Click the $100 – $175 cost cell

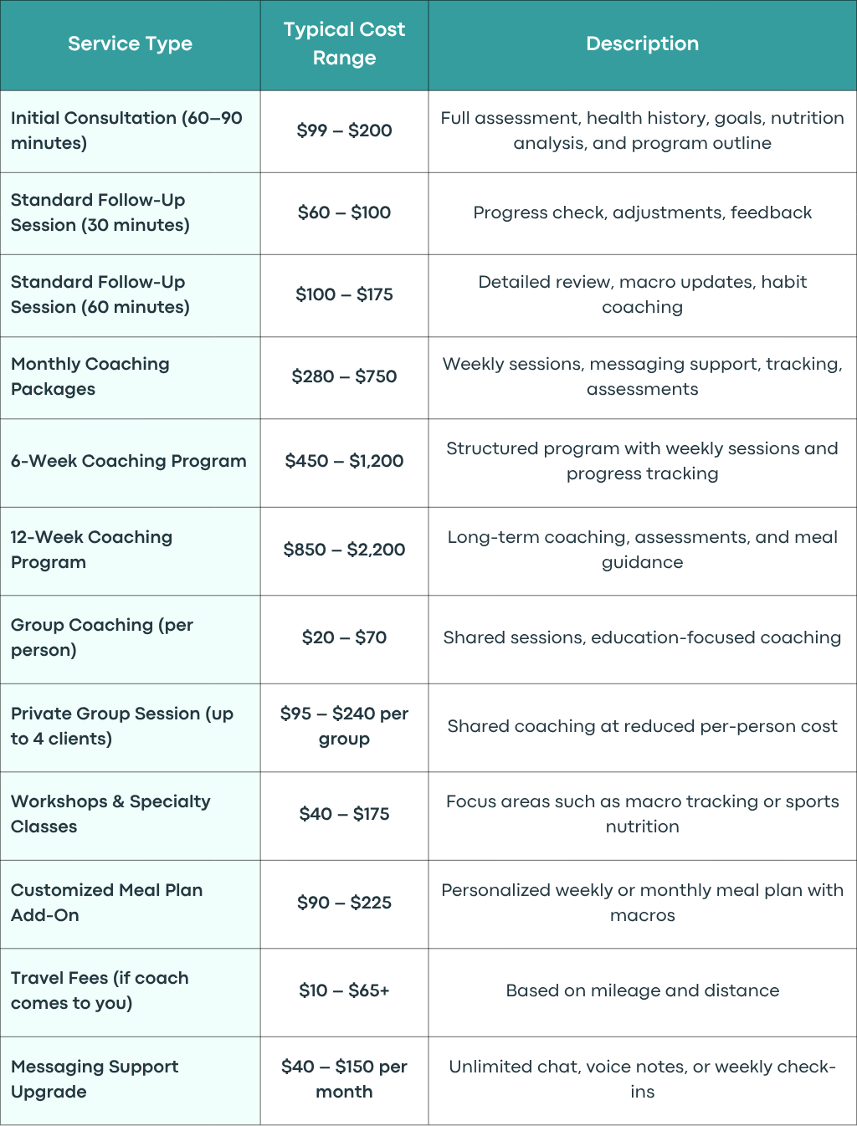[x=344, y=294]
